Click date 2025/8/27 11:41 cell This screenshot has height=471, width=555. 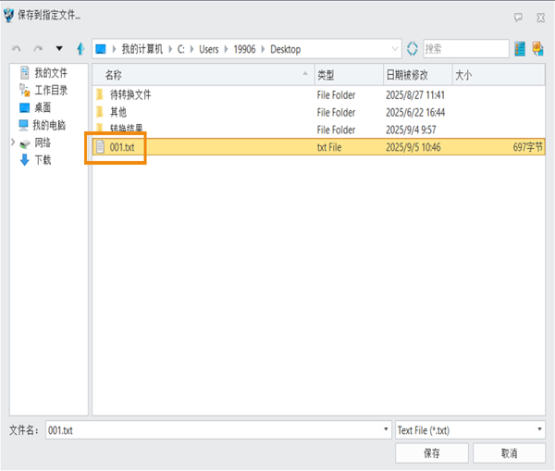tap(414, 95)
